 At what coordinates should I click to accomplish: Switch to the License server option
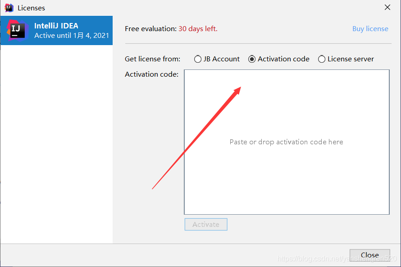[x=322, y=59]
